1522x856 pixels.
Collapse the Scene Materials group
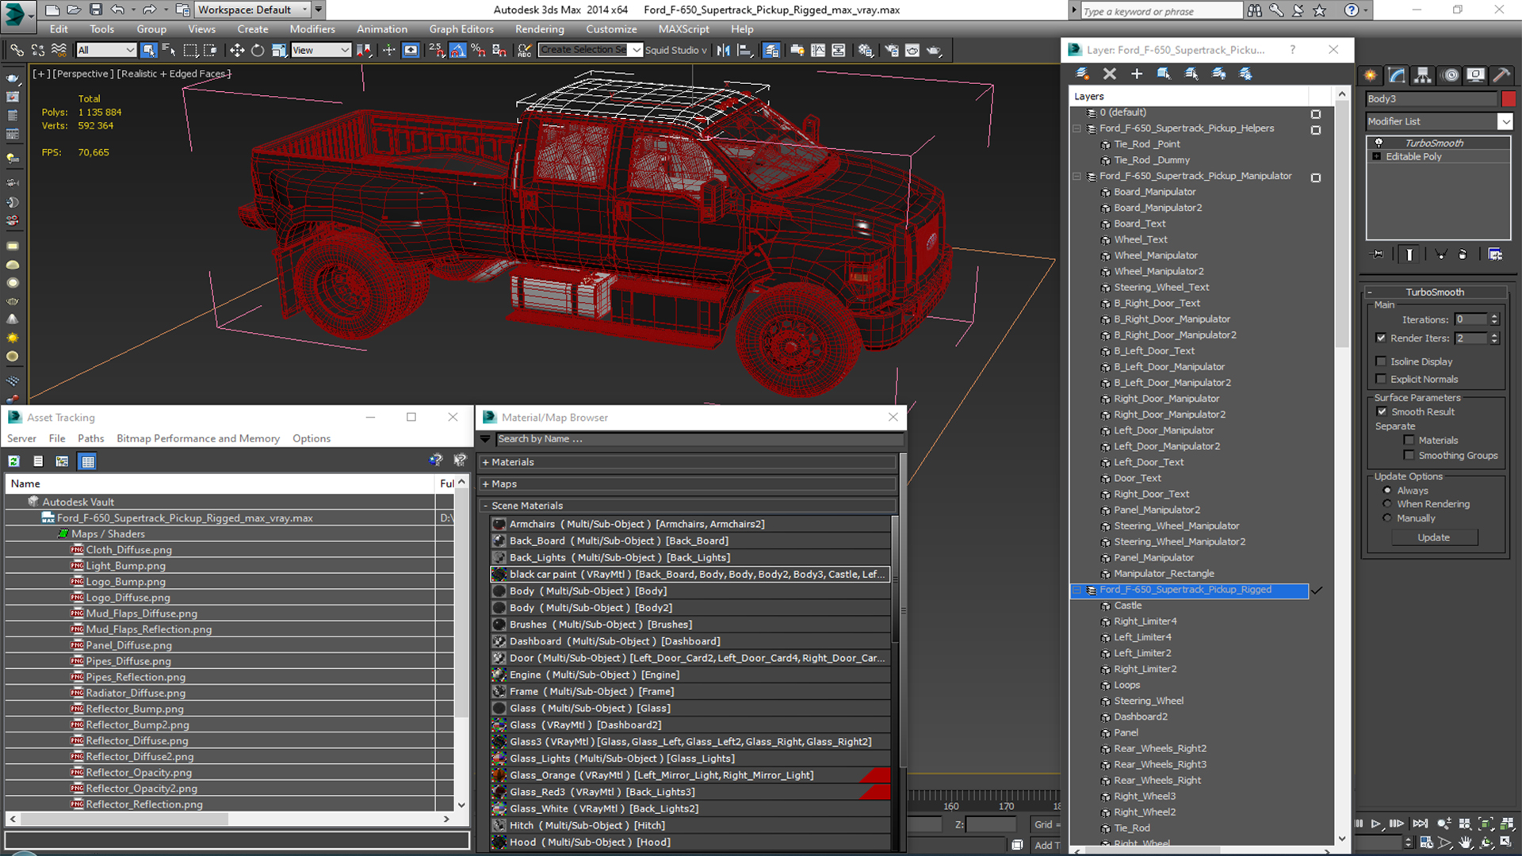click(485, 506)
